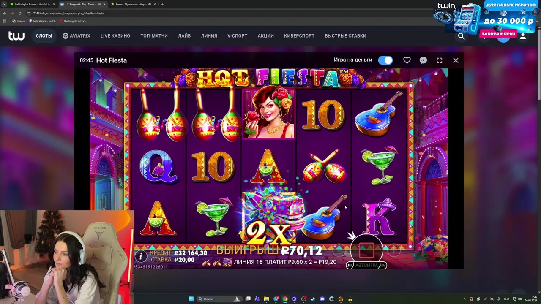Click the "Линия 18 платит" payout text
The height and width of the screenshot is (304, 541).
click(x=284, y=262)
